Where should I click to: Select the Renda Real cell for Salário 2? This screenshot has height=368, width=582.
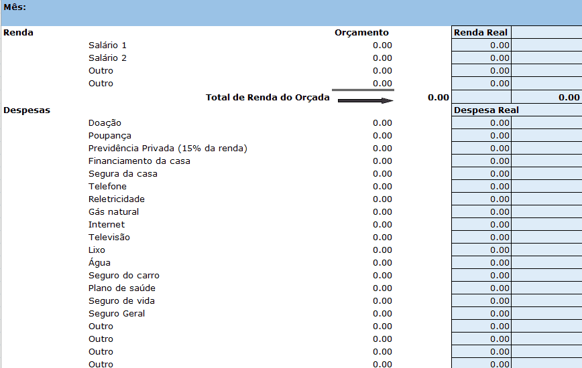(x=481, y=58)
